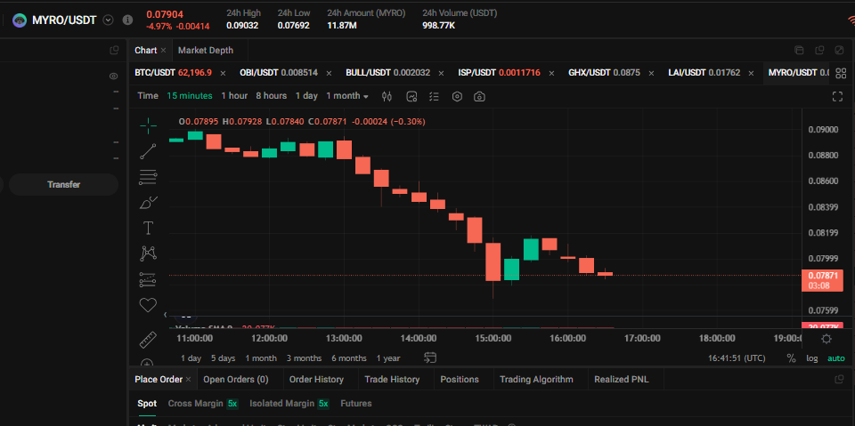Open the Open Orders (0) tab
Screen dimensions: 855x426
235,379
